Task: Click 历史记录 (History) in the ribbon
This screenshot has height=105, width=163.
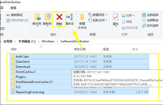Action: [130, 28]
